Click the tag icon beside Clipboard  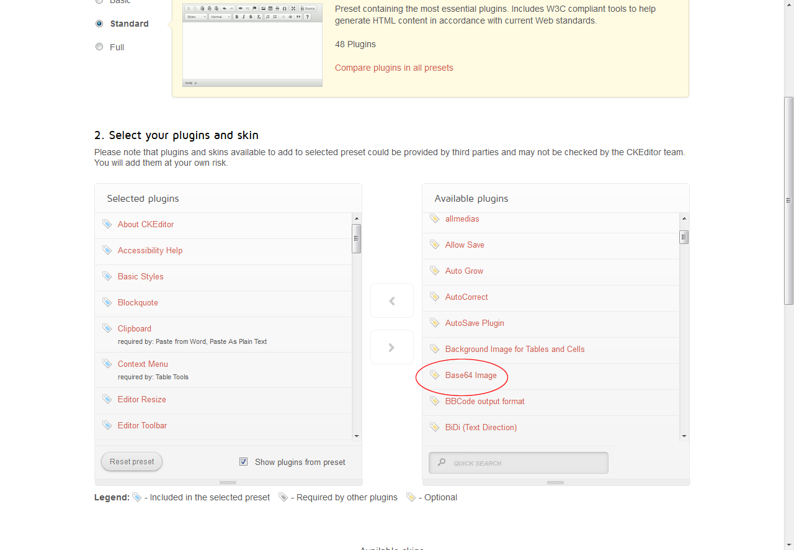coord(107,328)
